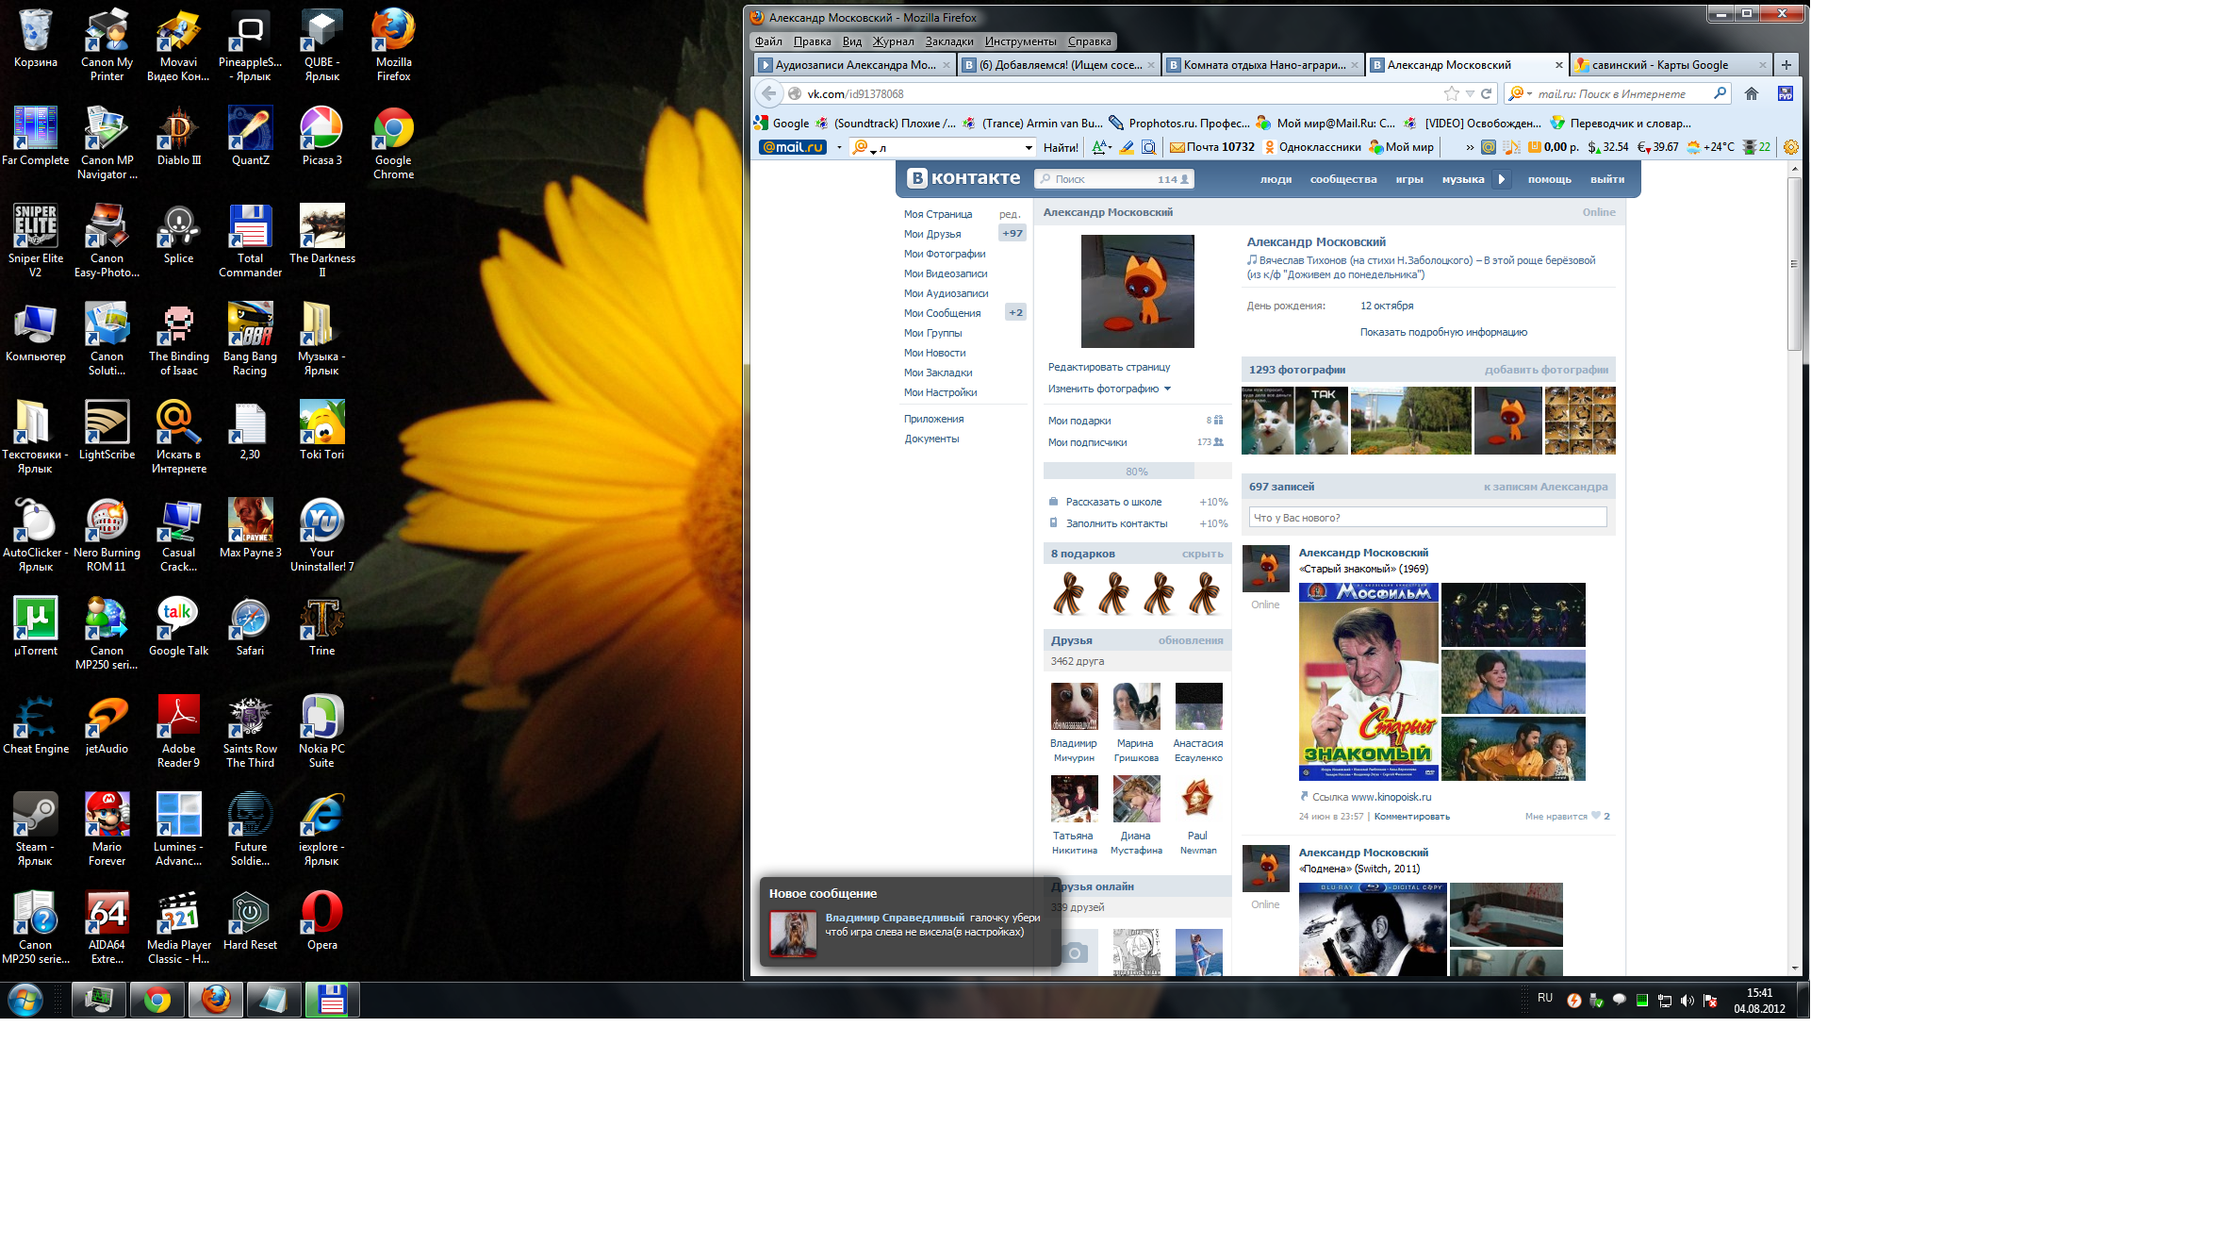Open the Google Chrome desktop icon
2239x1259 pixels.
[x=393, y=142]
